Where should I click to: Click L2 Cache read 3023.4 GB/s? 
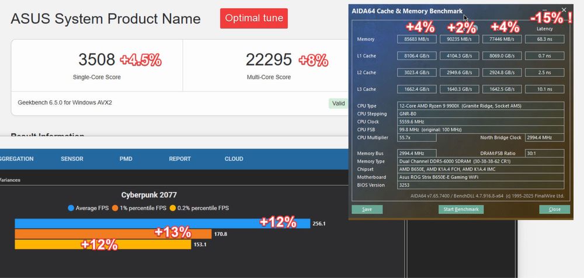[416, 72]
